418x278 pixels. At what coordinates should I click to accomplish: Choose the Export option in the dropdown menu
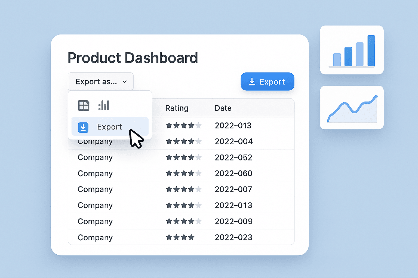pyautogui.click(x=110, y=127)
